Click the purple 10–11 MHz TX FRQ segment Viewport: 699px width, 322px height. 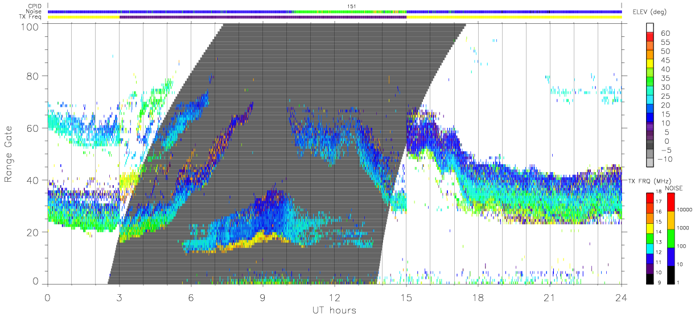[x=650, y=268]
